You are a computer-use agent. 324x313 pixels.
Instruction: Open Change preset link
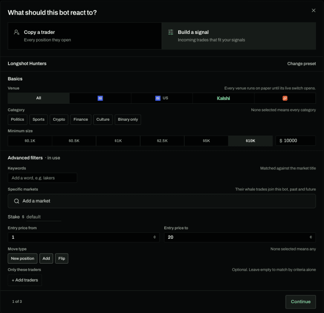301,63
